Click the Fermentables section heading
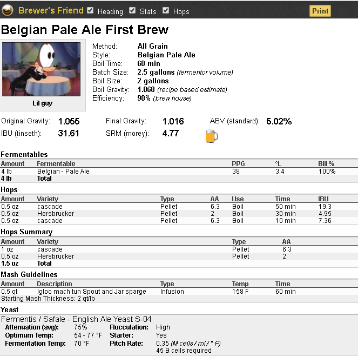358x356 pixels. [24, 154]
